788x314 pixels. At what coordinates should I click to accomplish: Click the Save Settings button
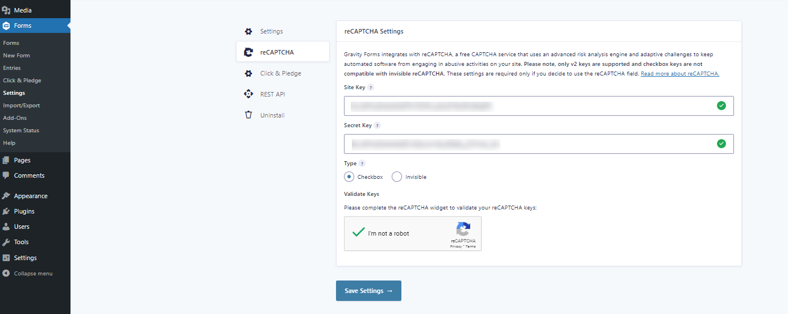click(368, 291)
